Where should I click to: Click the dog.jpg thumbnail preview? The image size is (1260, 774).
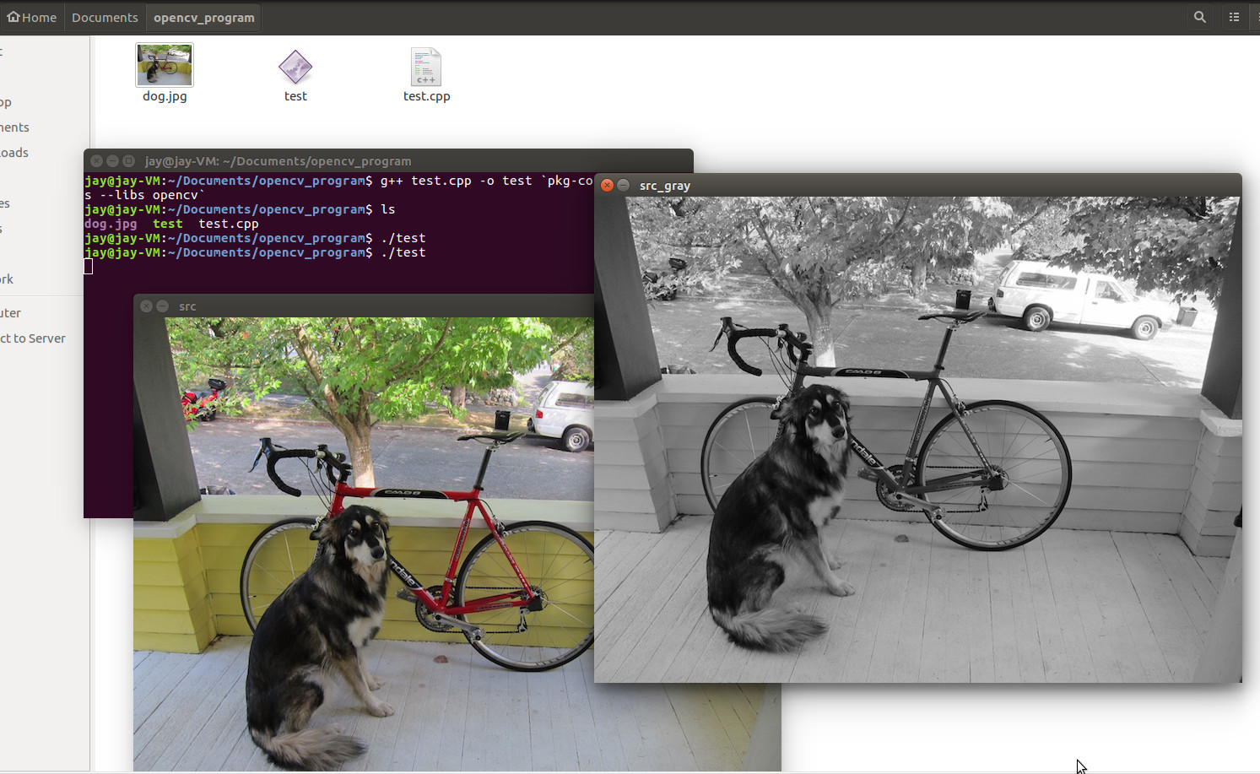164,64
